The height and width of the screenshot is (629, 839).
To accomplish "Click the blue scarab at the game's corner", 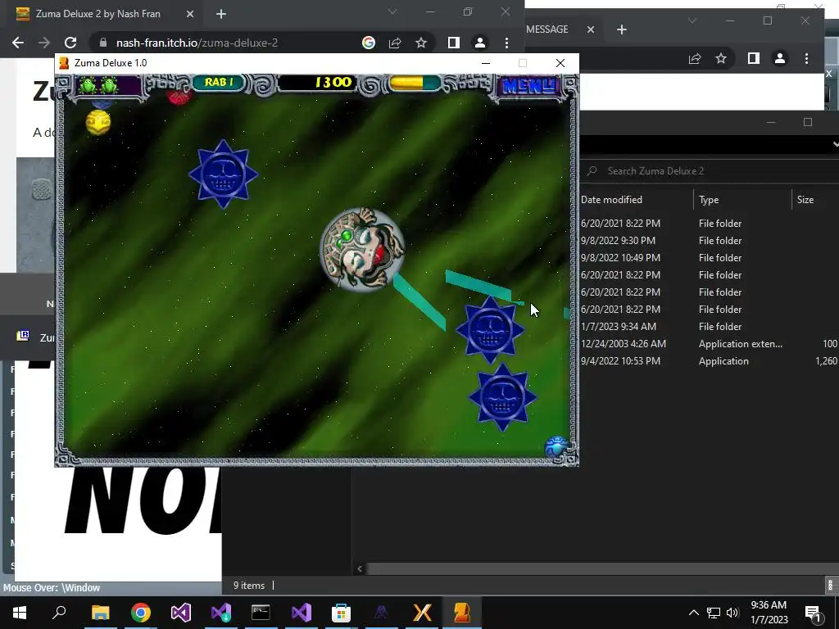I will 556,447.
